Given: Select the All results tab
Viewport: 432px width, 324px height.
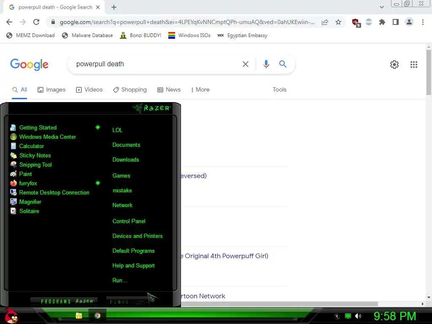Looking at the screenshot, I should tap(19, 90).
